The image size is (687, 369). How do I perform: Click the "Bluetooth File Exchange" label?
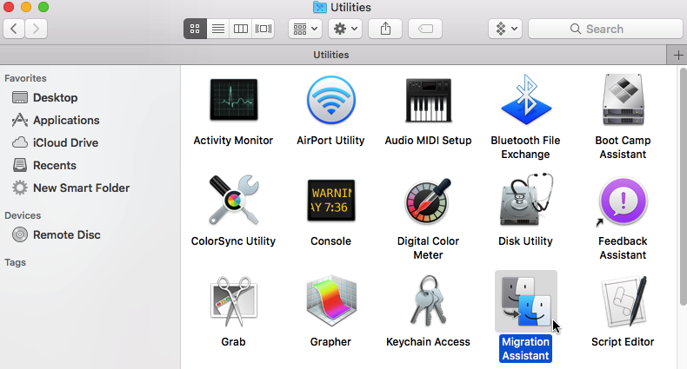coord(526,148)
